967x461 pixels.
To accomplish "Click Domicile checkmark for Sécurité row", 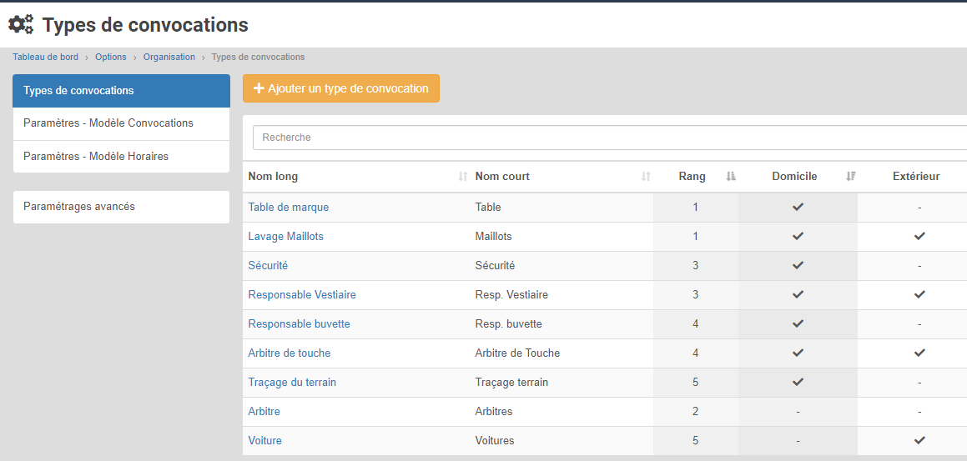I will [798, 265].
